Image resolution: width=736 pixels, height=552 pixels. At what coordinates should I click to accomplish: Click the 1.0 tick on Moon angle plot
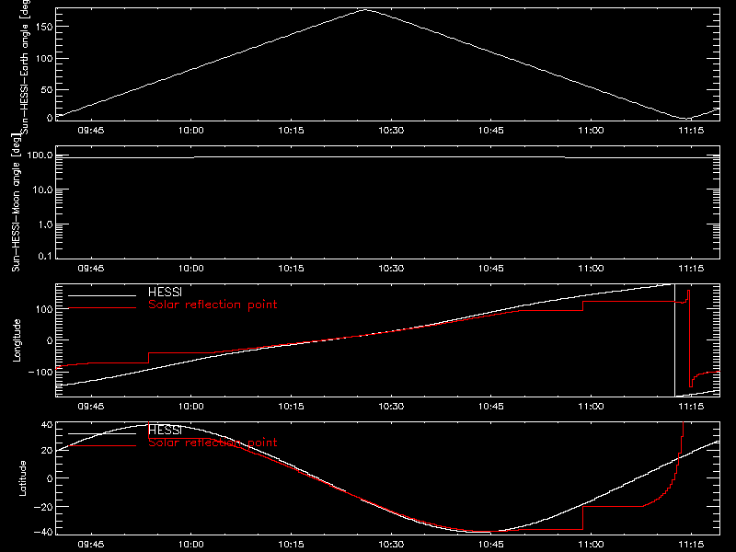pyautogui.click(x=45, y=224)
